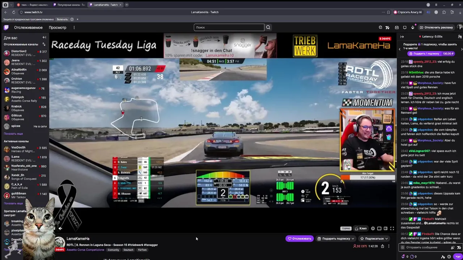Open the Отслеживаемое tab
This screenshot has width=463, height=260.
click(28, 27)
